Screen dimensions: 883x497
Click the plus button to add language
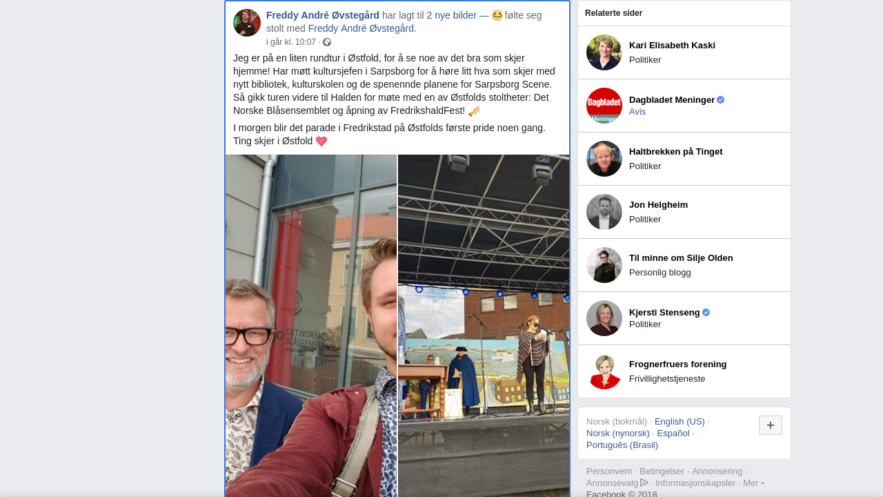[771, 425]
